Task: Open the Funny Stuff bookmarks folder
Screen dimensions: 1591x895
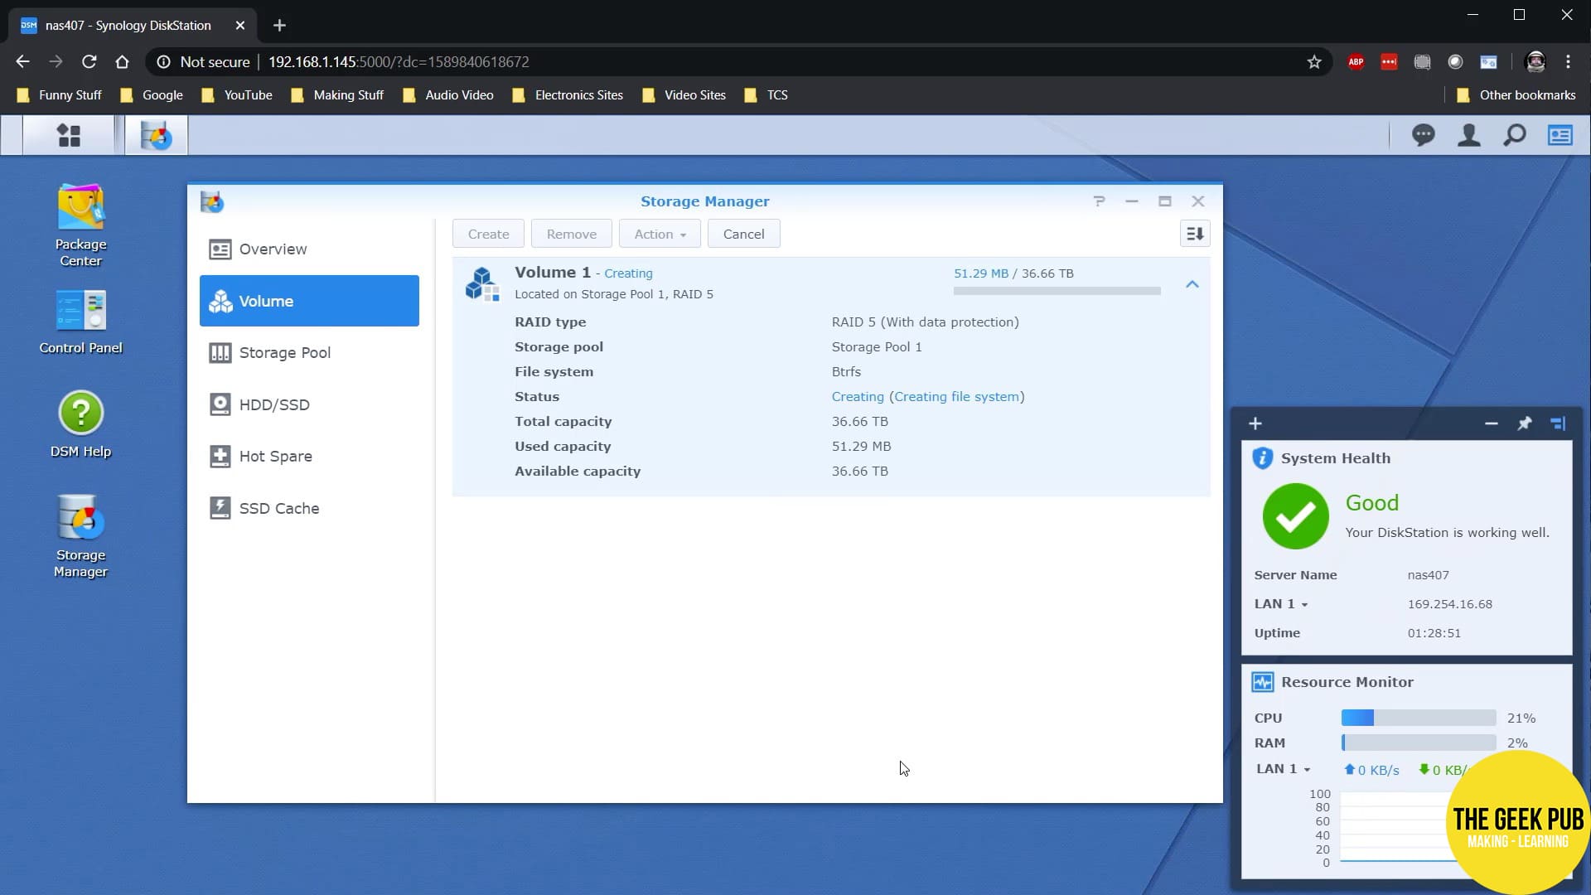Action: [59, 95]
